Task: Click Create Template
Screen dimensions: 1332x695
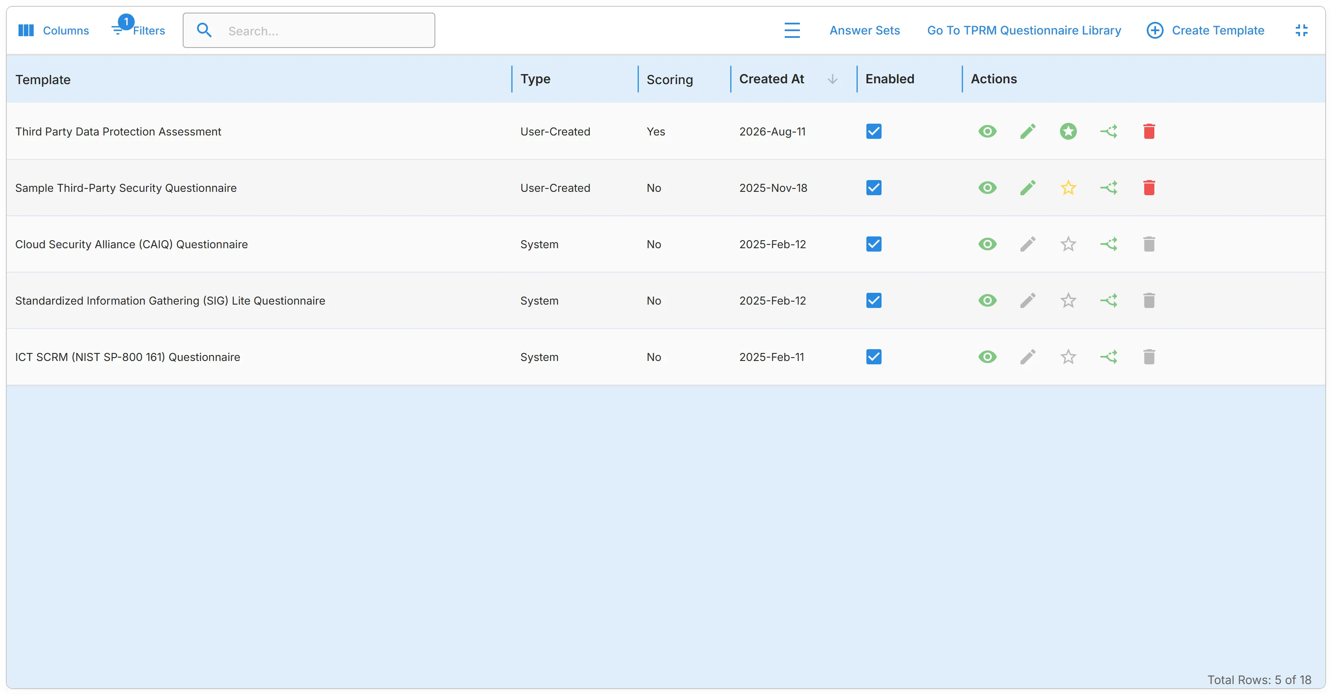Action: tap(1205, 30)
